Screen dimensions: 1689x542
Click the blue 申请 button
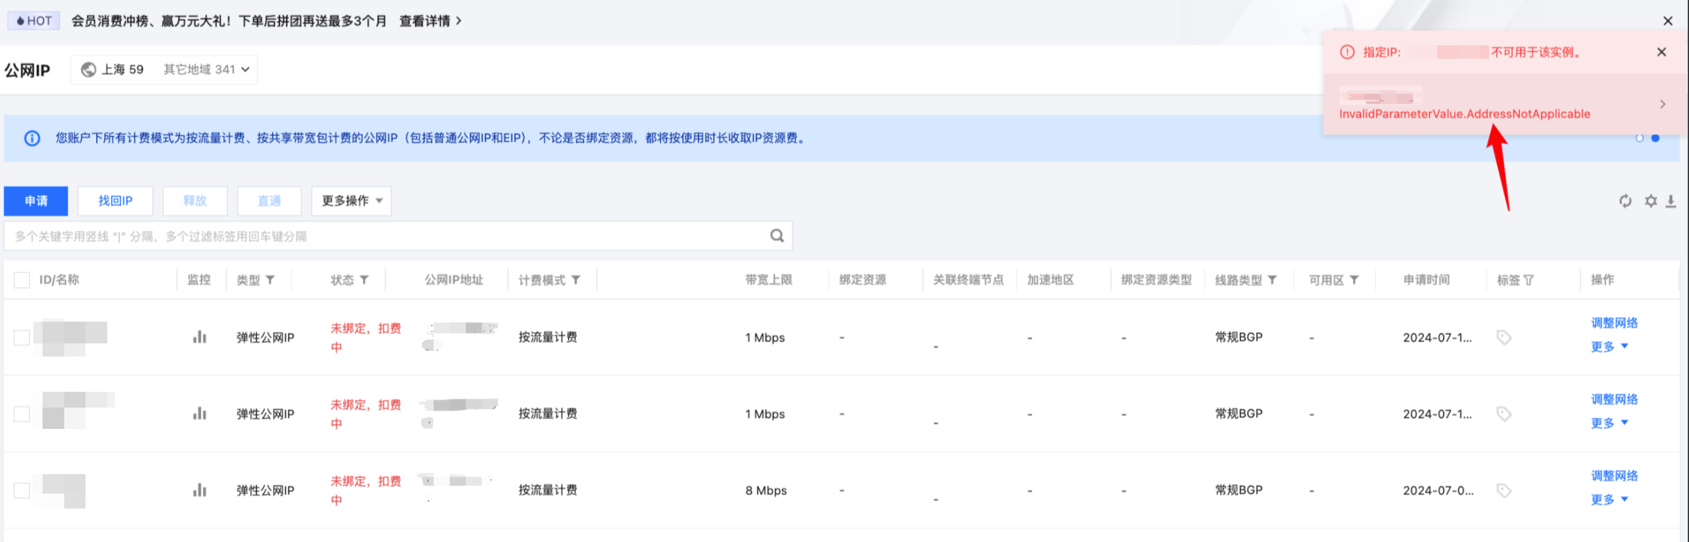[x=36, y=201]
